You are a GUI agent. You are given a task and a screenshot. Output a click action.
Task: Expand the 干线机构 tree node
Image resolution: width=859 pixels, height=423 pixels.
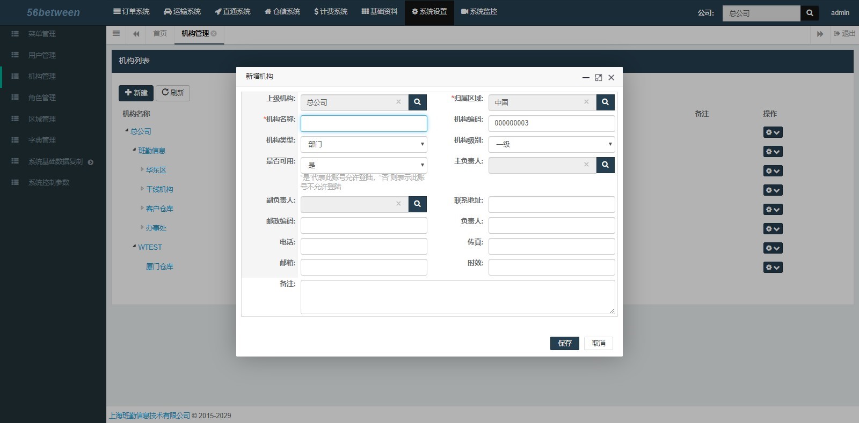[x=142, y=189]
